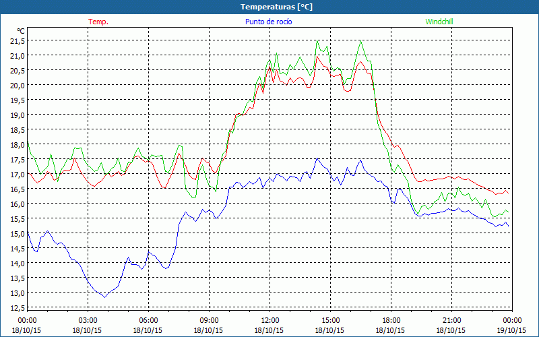
Task: Click the 19,0 y-axis value
Action: coord(18,115)
